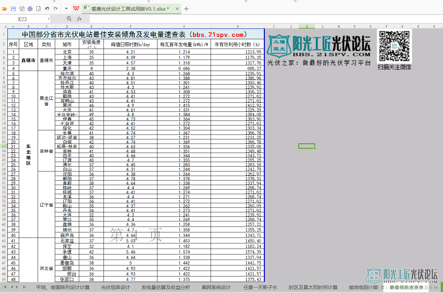The width and height of the screenshot is (443, 293).
Task: Close the 爱康光伏设计工具试用版 document tab
Action: [x=177, y=9]
